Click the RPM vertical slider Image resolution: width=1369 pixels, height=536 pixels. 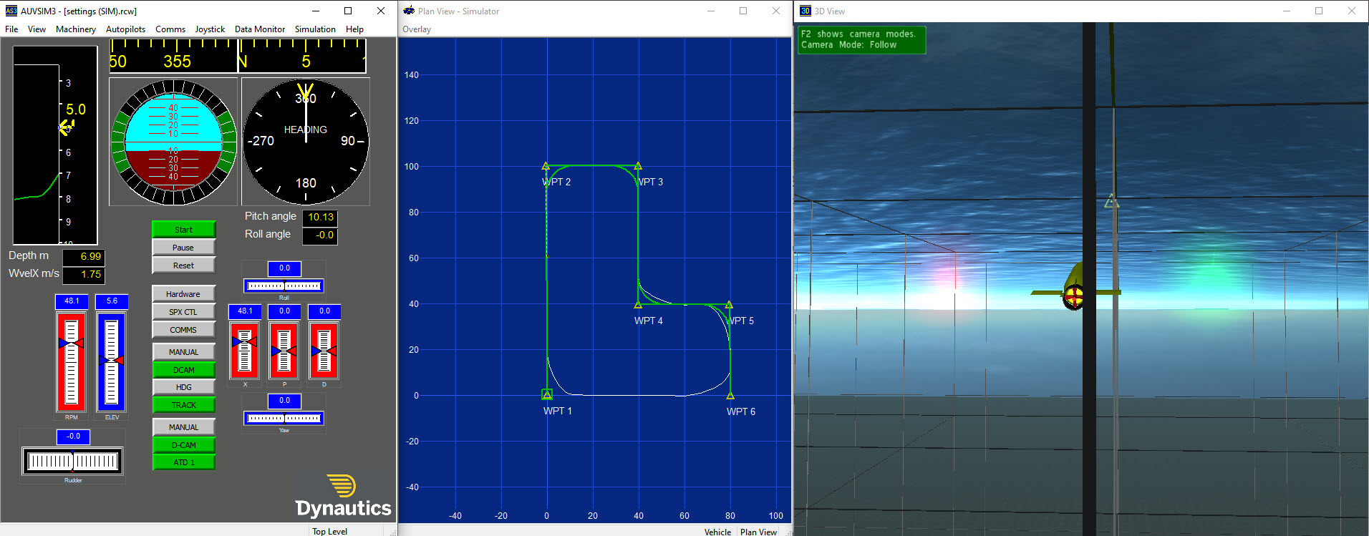point(71,361)
